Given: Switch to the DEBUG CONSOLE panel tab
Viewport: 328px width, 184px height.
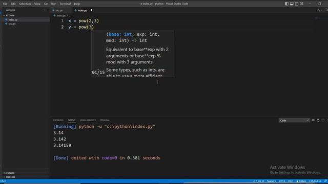Looking at the screenshot, I should pos(88,120).
